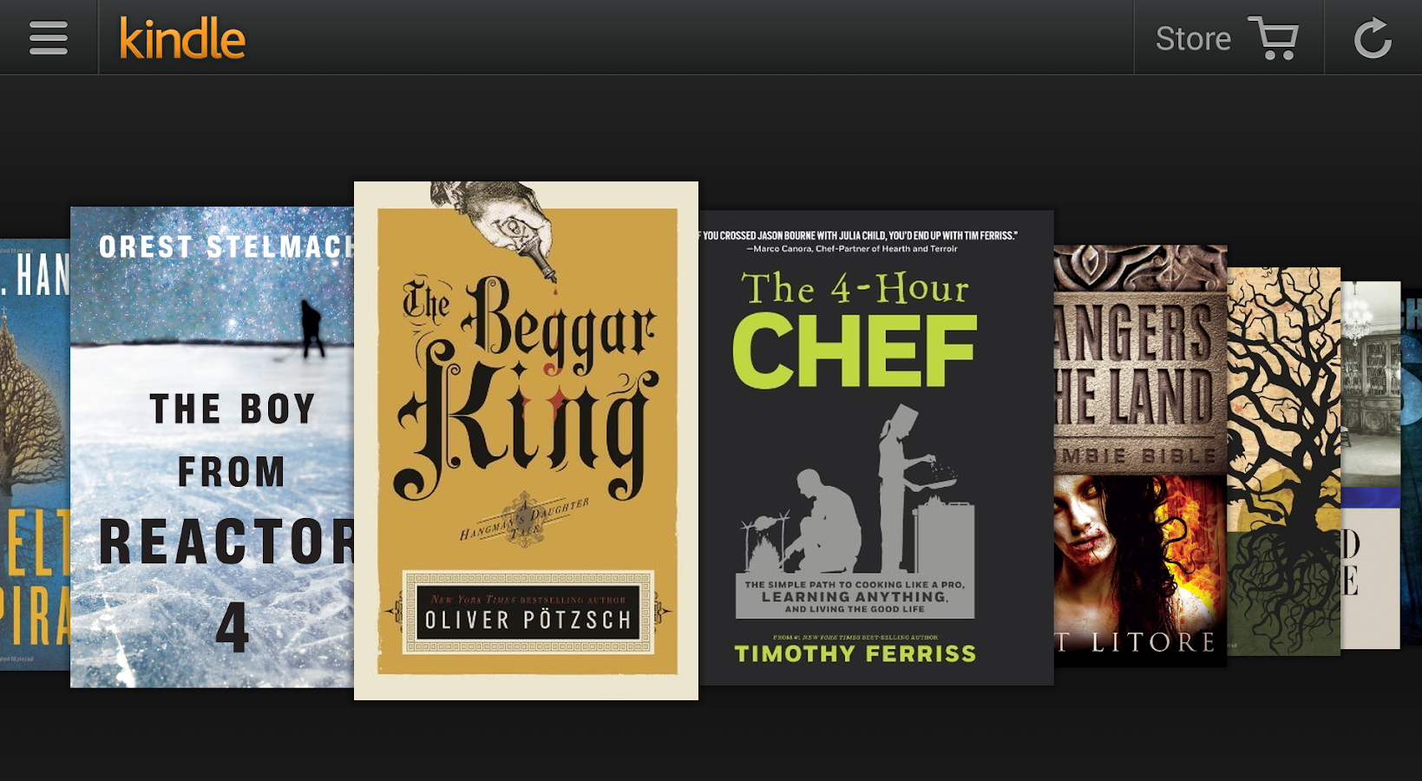1422x781 pixels.
Task: Click the Oliver Pötzsch author name plate
Action: click(x=528, y=612)
